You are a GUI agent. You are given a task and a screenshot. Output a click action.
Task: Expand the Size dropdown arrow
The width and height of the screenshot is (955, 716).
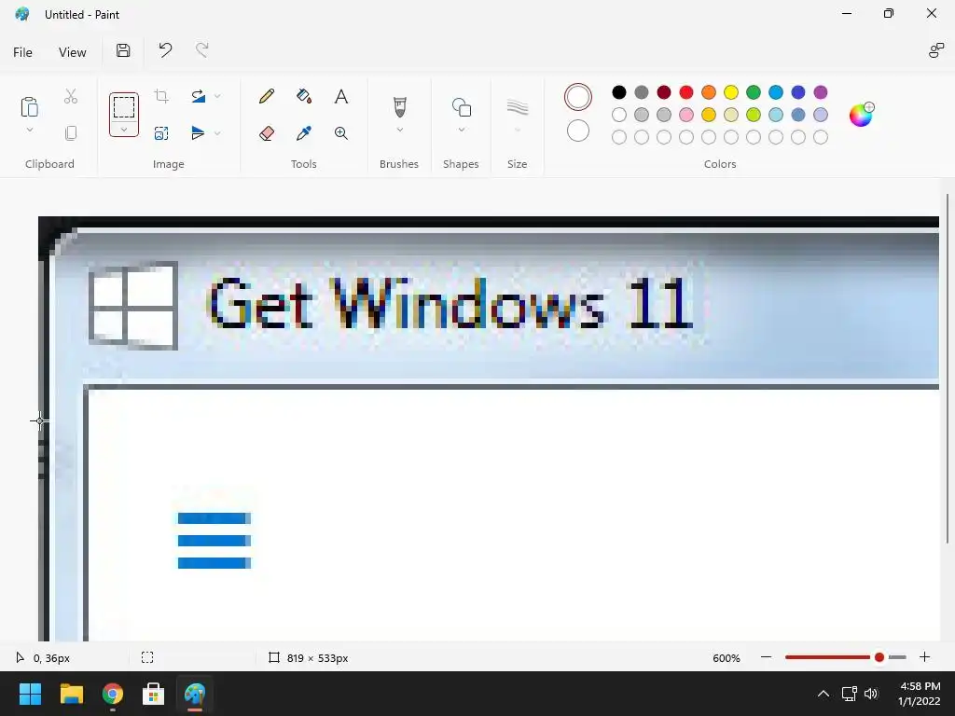(517, 130)
